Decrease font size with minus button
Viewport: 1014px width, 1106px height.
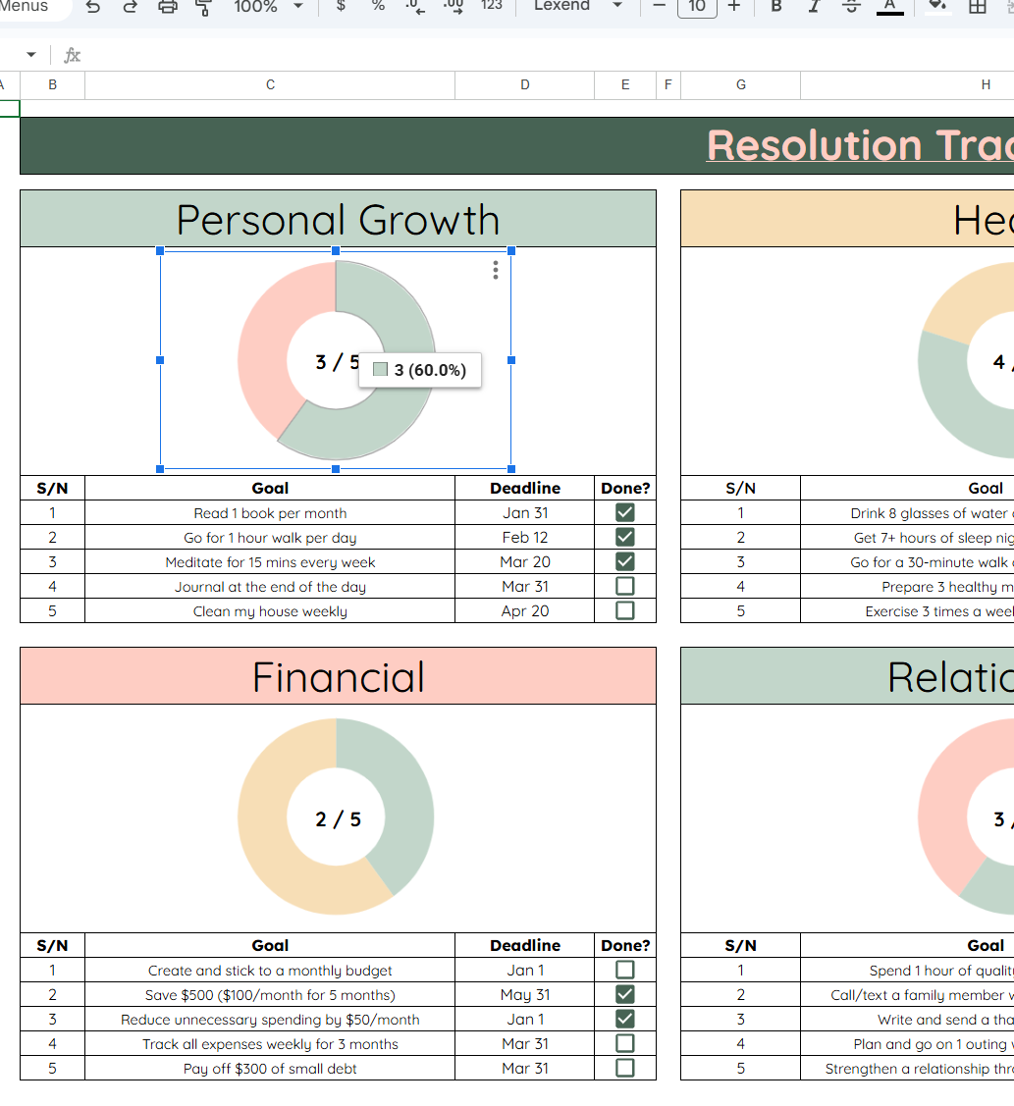coord(659,6)
